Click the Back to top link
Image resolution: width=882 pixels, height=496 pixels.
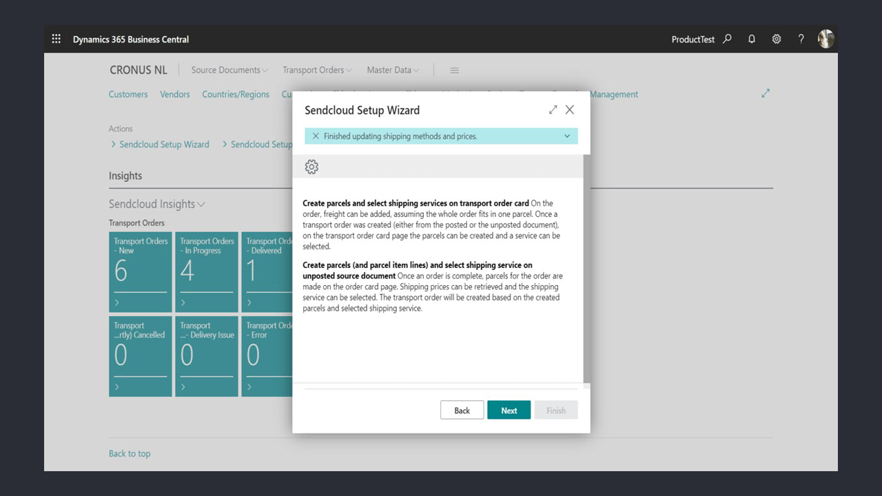coord(130,453)
